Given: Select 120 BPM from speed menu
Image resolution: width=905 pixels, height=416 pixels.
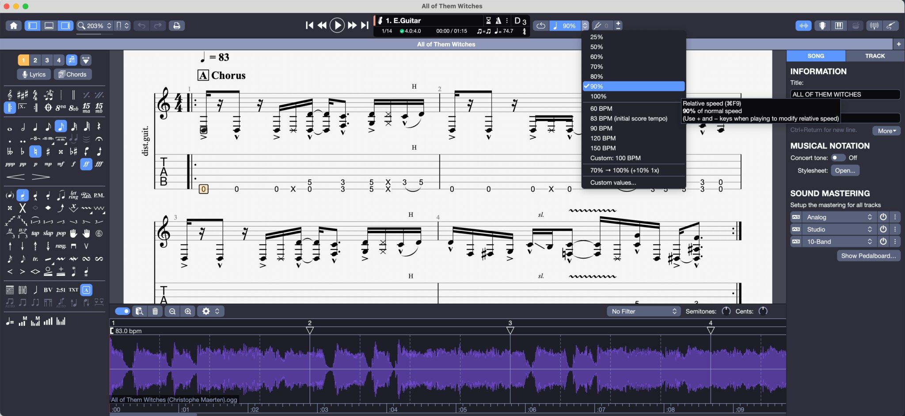Looking at the screenshot, I should coord(603,138).
